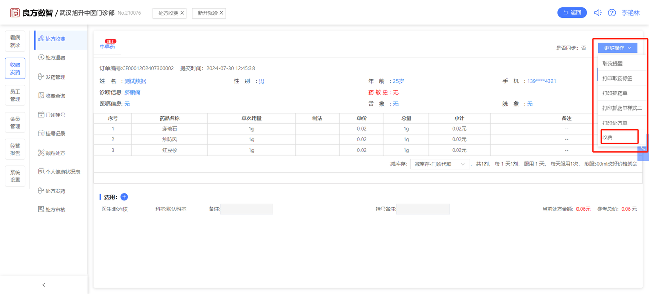Screen dimensions: 649x294
Task: Click the patient name 测试数据
Action: coord(135,81)
